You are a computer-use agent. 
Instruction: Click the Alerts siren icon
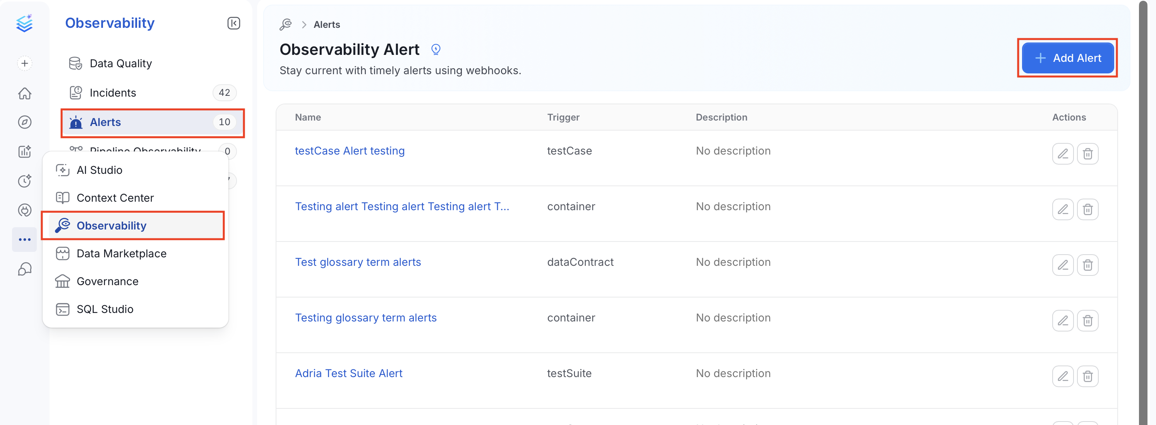click(76, 122)
